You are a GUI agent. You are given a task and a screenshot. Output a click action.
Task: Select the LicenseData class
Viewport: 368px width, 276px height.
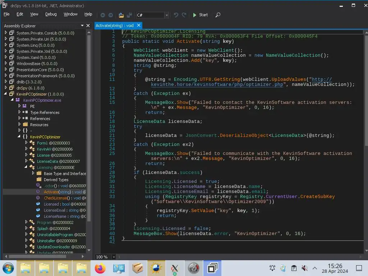[x=58, y=161]
